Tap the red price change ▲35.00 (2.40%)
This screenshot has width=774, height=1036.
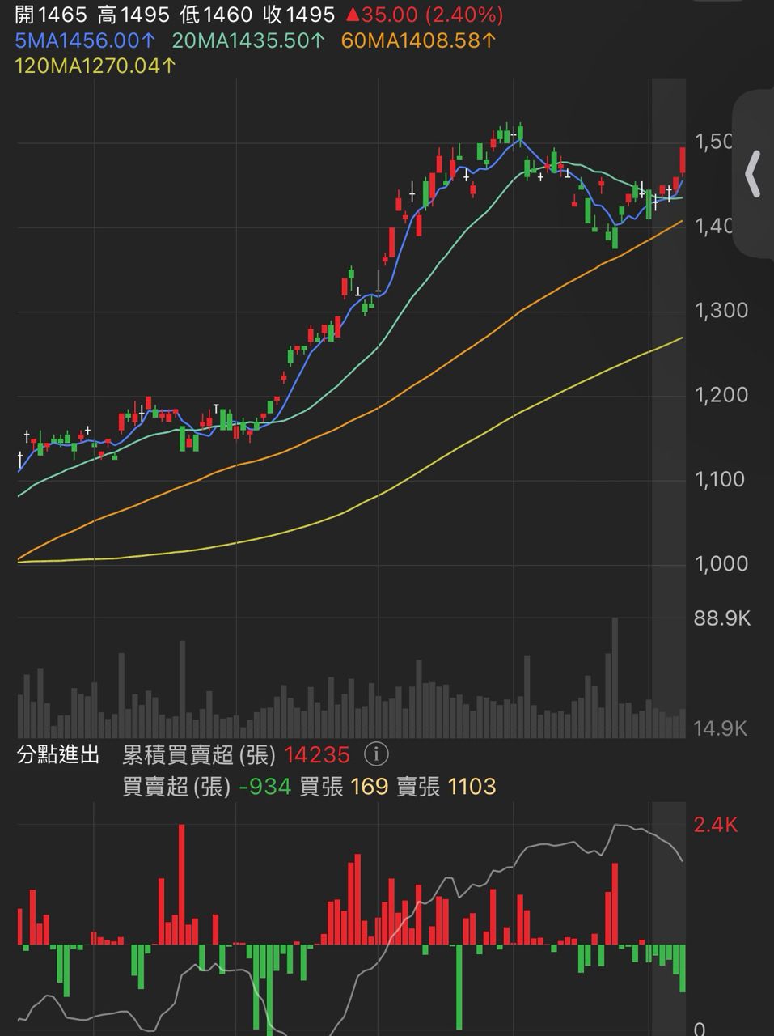[x=424, y=15]
